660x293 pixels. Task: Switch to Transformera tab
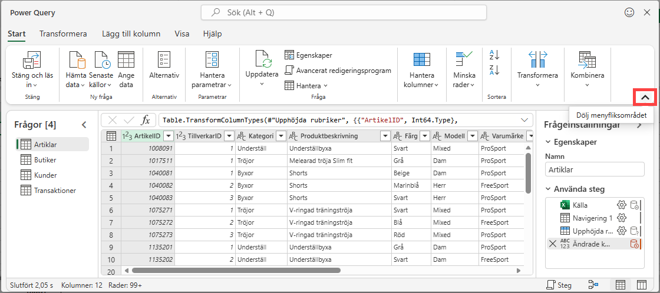coord(63,34)
